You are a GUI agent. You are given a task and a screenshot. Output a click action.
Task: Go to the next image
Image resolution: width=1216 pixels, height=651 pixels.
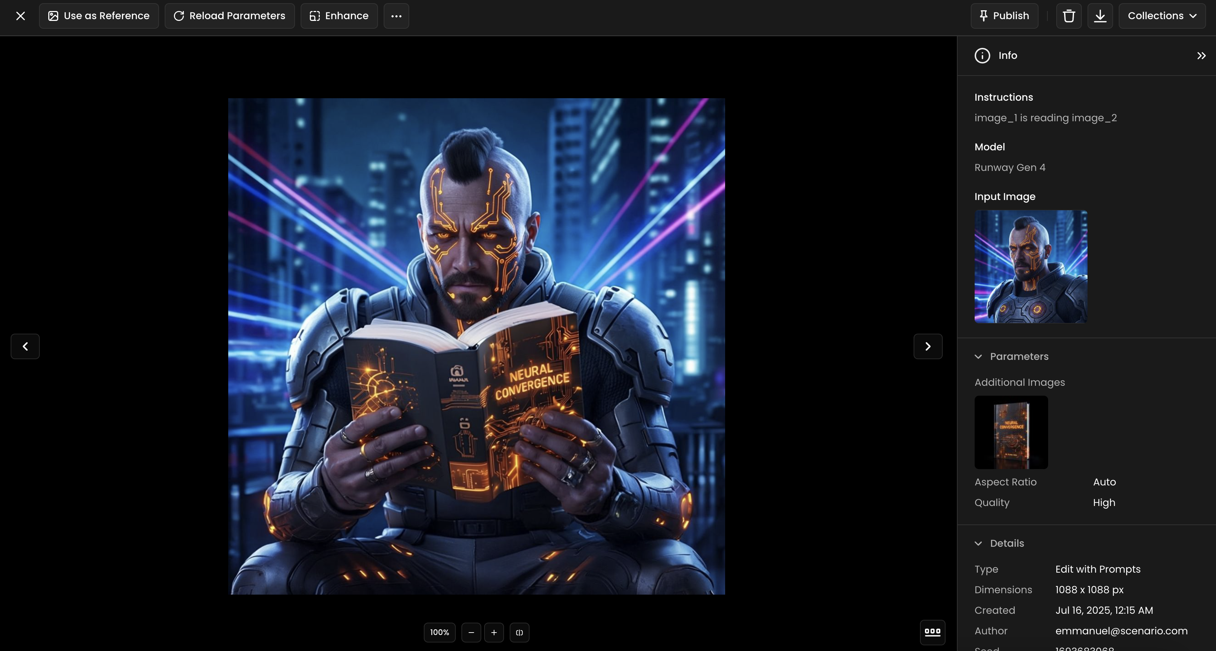tap(927, 346)
